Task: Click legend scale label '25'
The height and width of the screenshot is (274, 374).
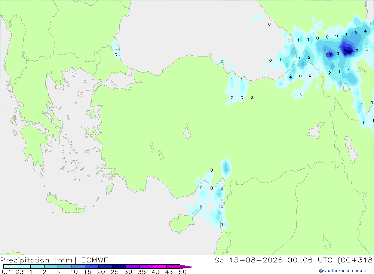Action: tap(114, 272)
